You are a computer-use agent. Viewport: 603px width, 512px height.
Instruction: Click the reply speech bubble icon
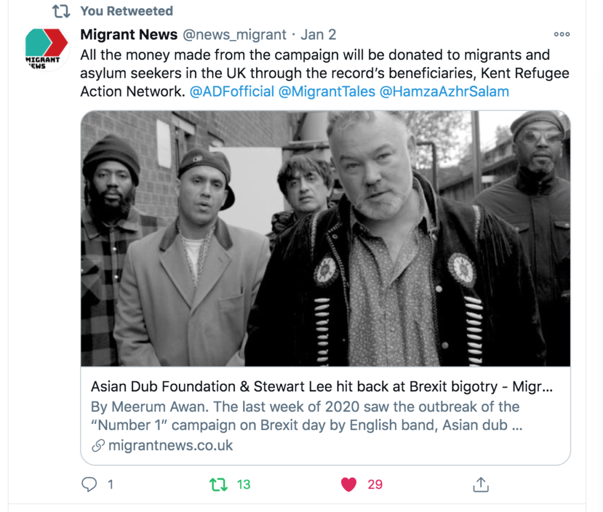pos(90,484)
